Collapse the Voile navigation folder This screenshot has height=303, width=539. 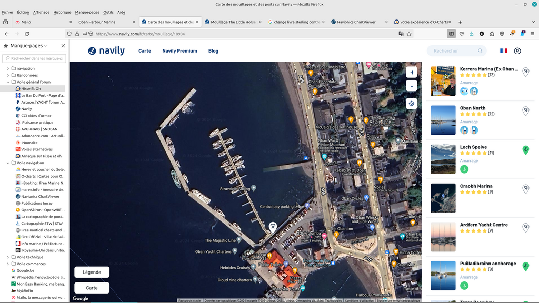8,163
